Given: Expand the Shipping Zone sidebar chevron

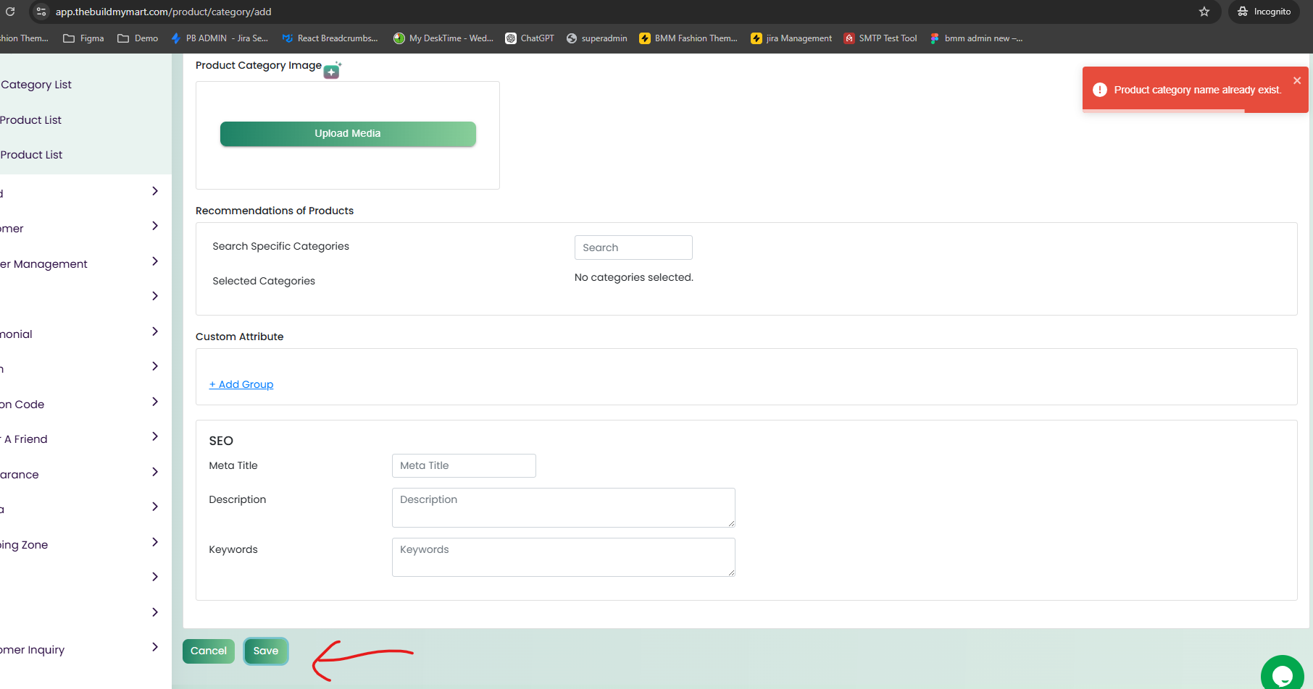Looking at the screenshot, I should click(x=155, y=542).
